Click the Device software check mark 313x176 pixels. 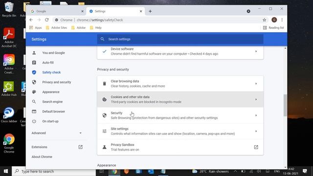click(x=104, y=51)
